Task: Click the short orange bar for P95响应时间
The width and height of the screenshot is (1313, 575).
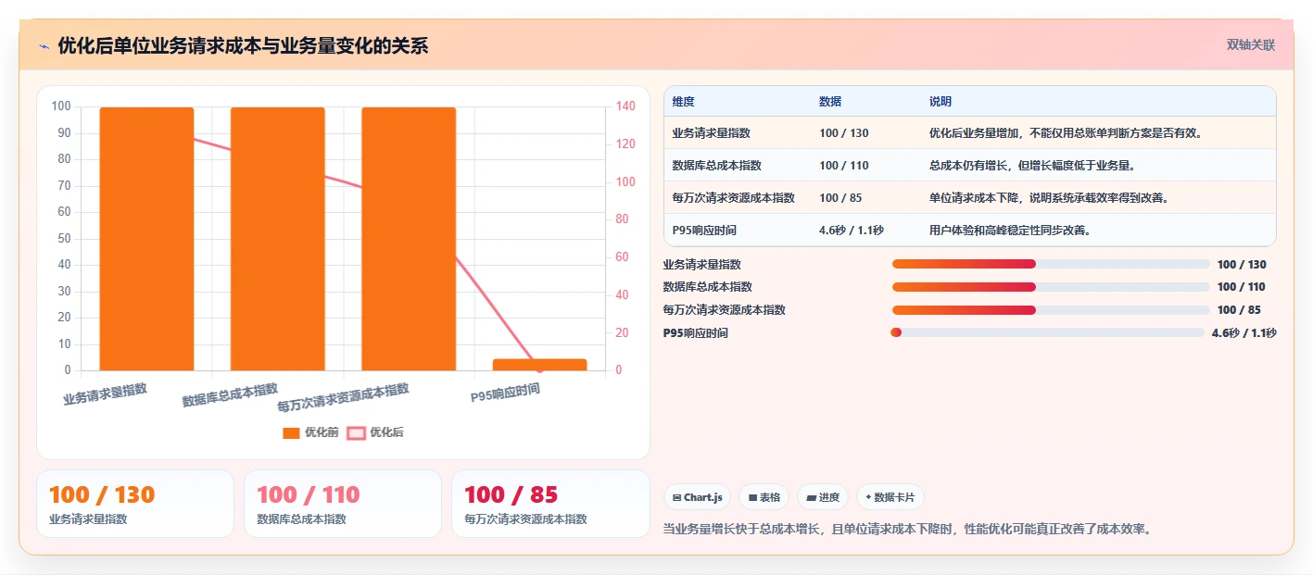Action: pyautogui.click(x=539, y=365)
